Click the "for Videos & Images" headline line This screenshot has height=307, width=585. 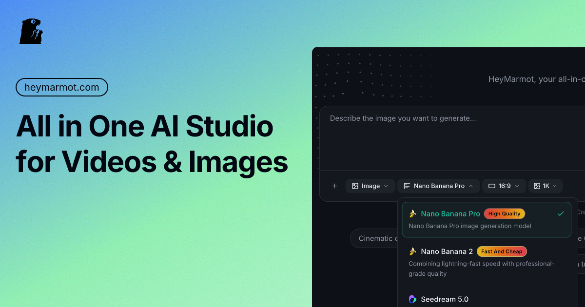point(152,162)
